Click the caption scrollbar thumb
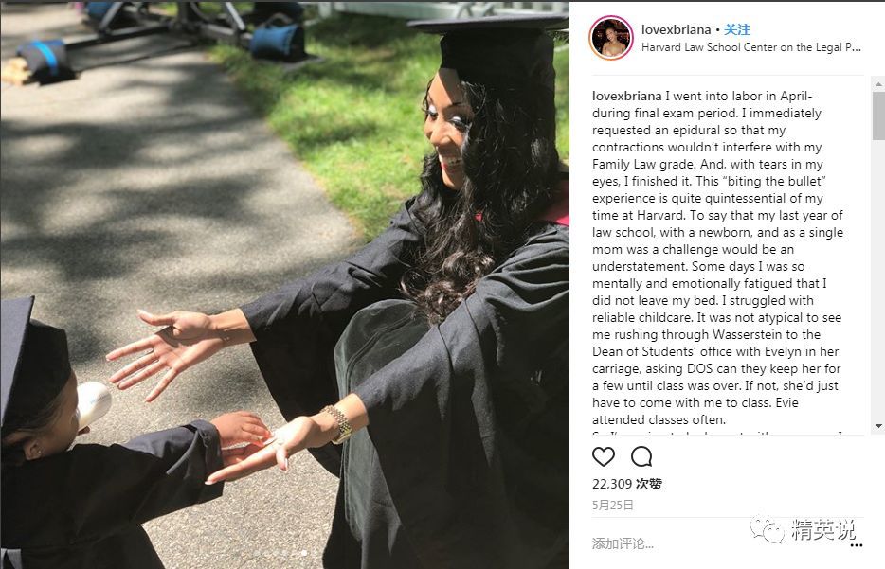The image size is (885, 569). click(878, 116)
